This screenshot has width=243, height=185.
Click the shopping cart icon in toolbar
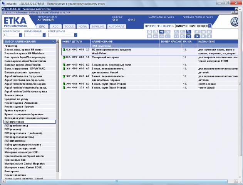pyautogui.click(x=188, y=36)
